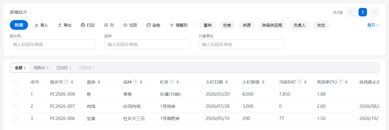Open the 视图 eye view option
The width and height of the screenshot is (389, 130).
(130, 25)
